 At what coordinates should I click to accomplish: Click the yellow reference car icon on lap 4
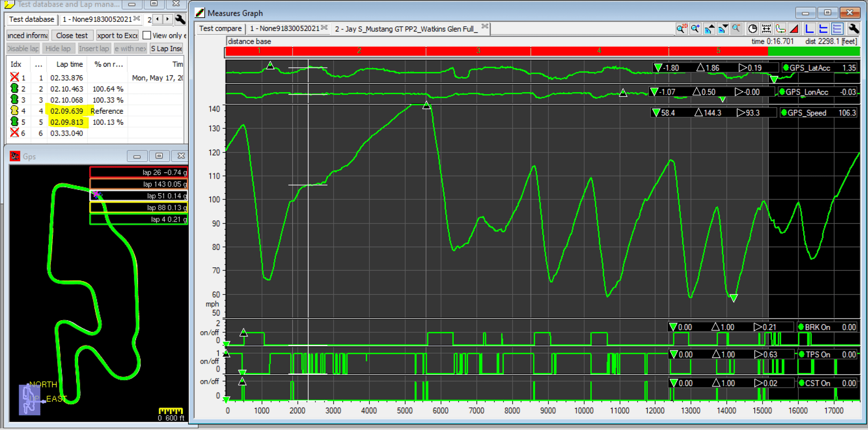[15, 111]
